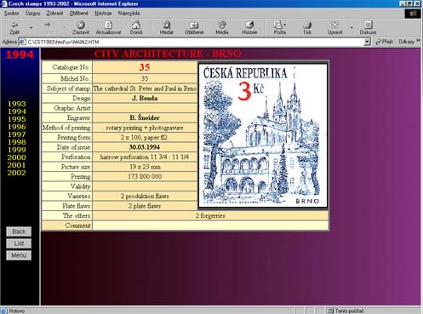The width and height of the screenshot is (423, 314).
Task: Click the '19 x 23 mm' picture size
Action: click(x=145, y=167)
